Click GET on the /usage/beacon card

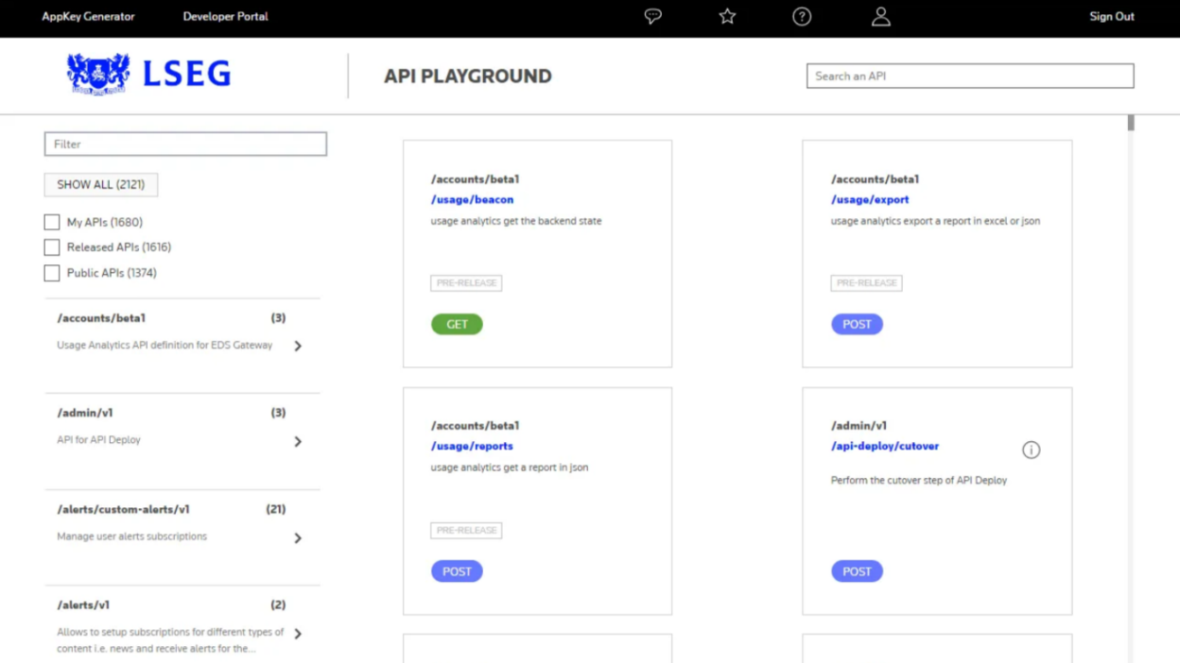point(457,324)
